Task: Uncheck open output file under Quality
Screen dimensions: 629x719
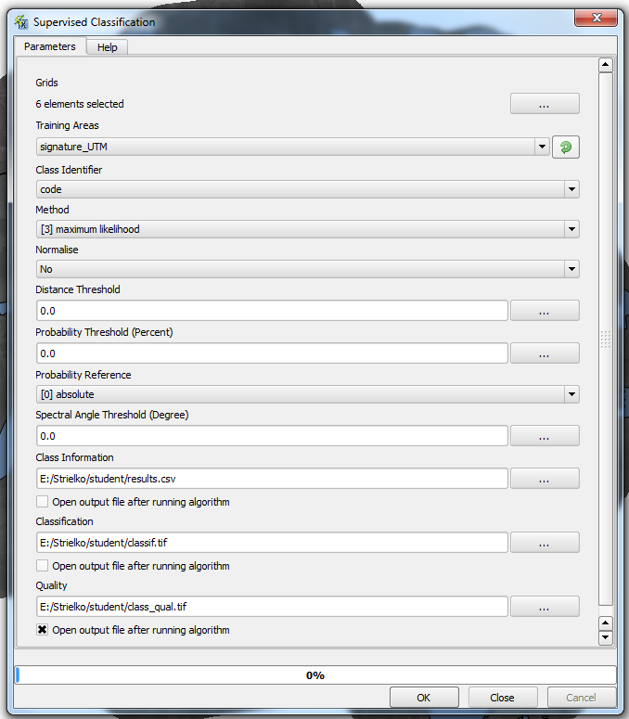Action: tap(42, 630)
